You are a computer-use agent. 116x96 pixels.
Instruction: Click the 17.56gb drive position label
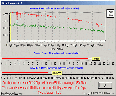pyautogui.click(x=99, y=45)
